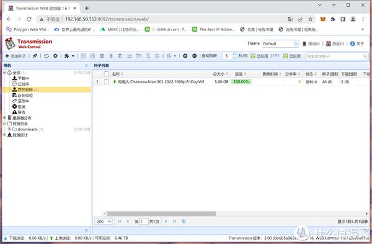
Task: Toggle the rocket alternative speed icon
Action: (35, 56)
